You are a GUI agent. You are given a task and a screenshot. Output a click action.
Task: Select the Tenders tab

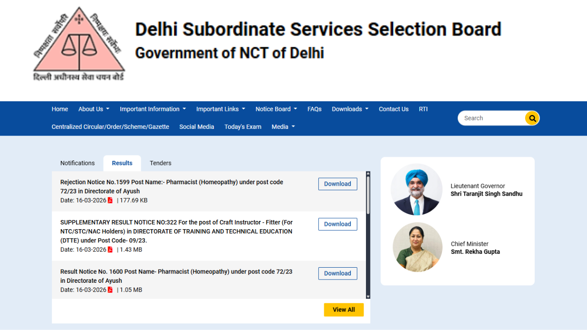point(160,163)
